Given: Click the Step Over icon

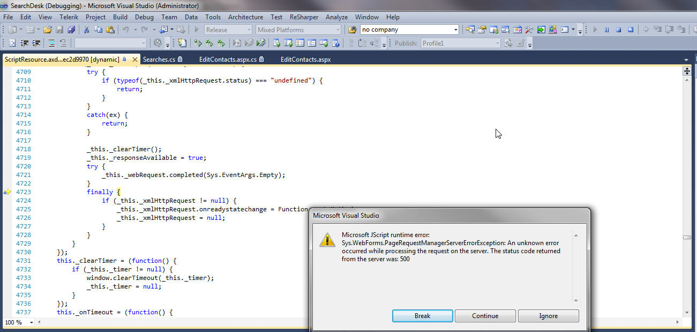Looking at the screenshot, I should [x=670, y=30].
